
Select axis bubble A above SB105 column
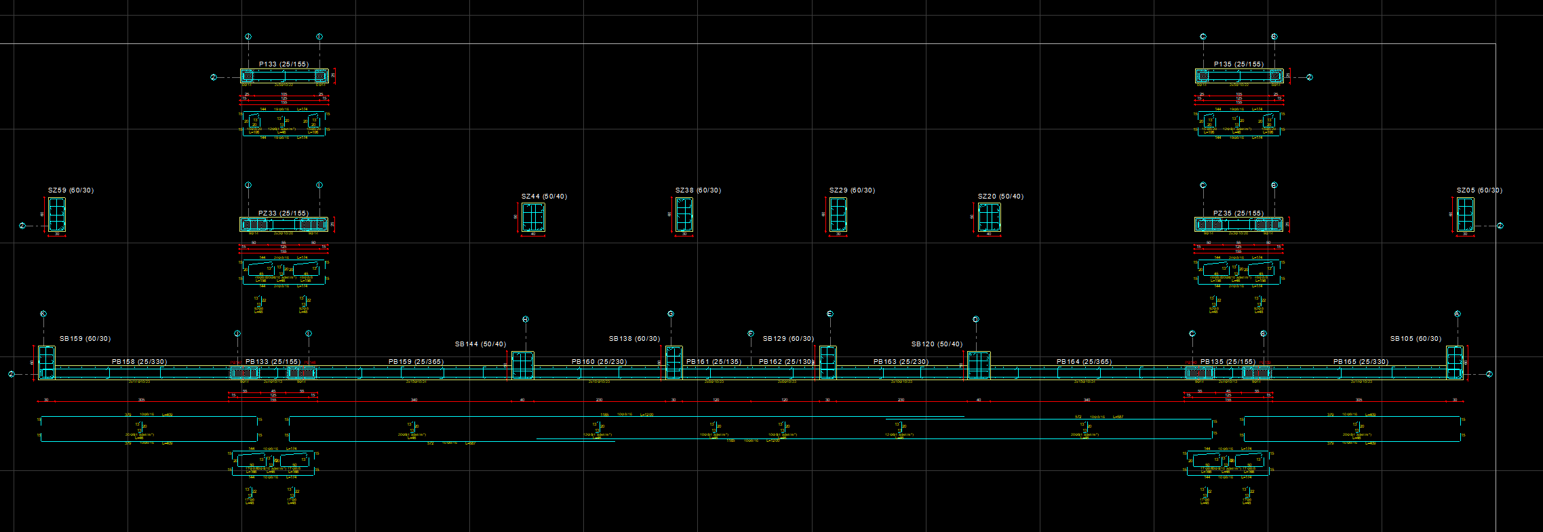coord(1458,314)
